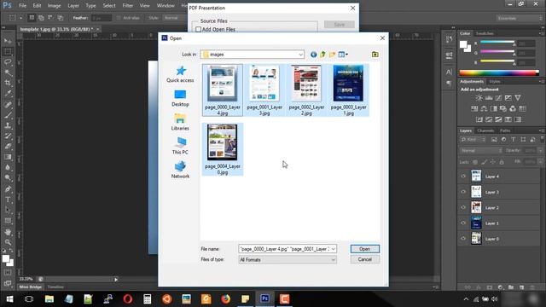This screenshot has width=546, height=307.
Task: Select the Brush tool
Action: [x=8, y=115]
